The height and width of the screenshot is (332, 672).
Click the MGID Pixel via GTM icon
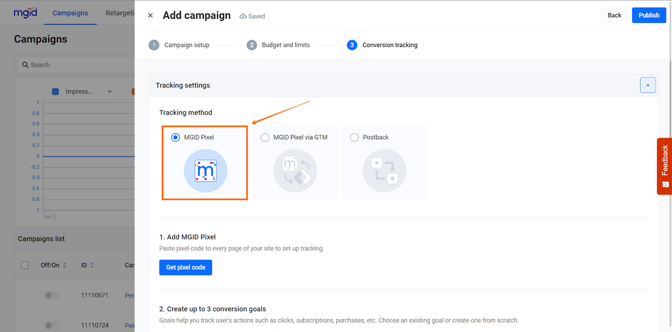[x=294, y=171]
